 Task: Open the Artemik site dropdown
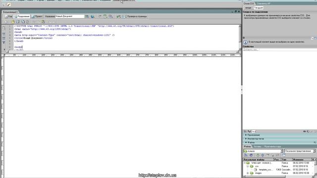[263, 151]
